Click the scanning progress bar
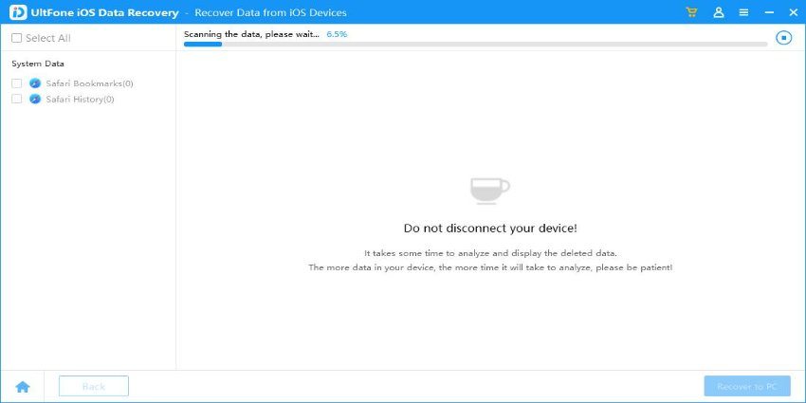 475,45
